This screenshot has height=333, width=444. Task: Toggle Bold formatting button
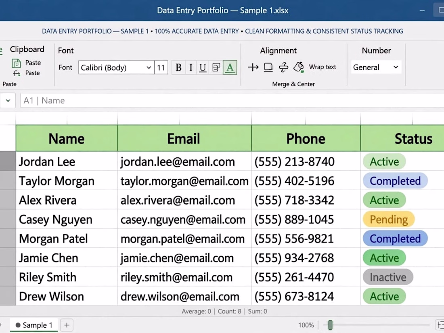[178, 67]
